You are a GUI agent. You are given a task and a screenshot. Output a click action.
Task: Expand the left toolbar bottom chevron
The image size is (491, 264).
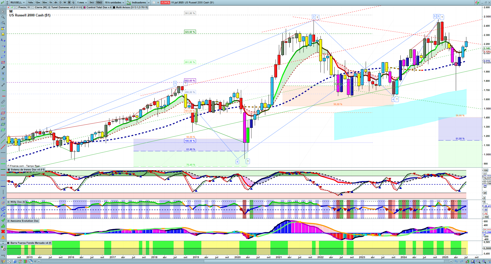tap(3, 243)
